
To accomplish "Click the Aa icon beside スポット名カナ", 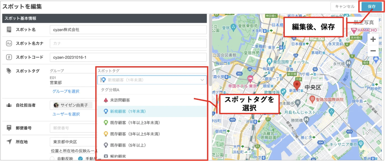I will click(x=9, y=43).
